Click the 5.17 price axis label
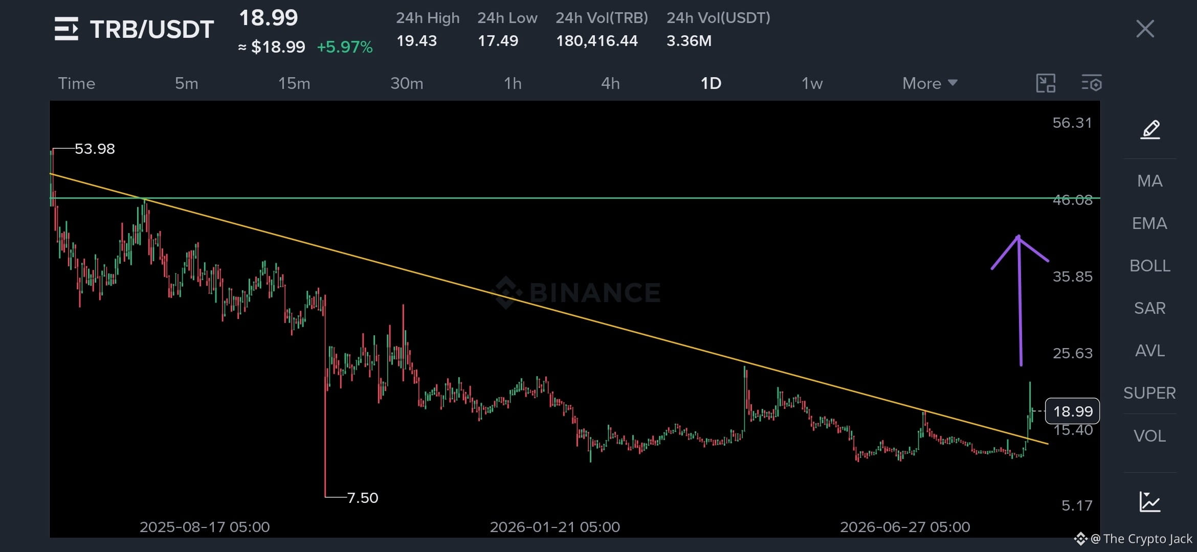Screen dimensions: 1197x552 [1077, 505]
